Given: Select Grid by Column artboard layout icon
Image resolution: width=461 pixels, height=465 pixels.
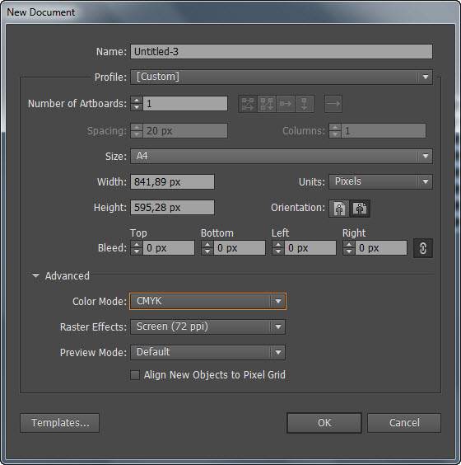Looking at the screenshot, I should [267, 104].
